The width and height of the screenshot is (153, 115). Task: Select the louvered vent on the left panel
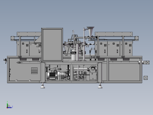point(34,71)
